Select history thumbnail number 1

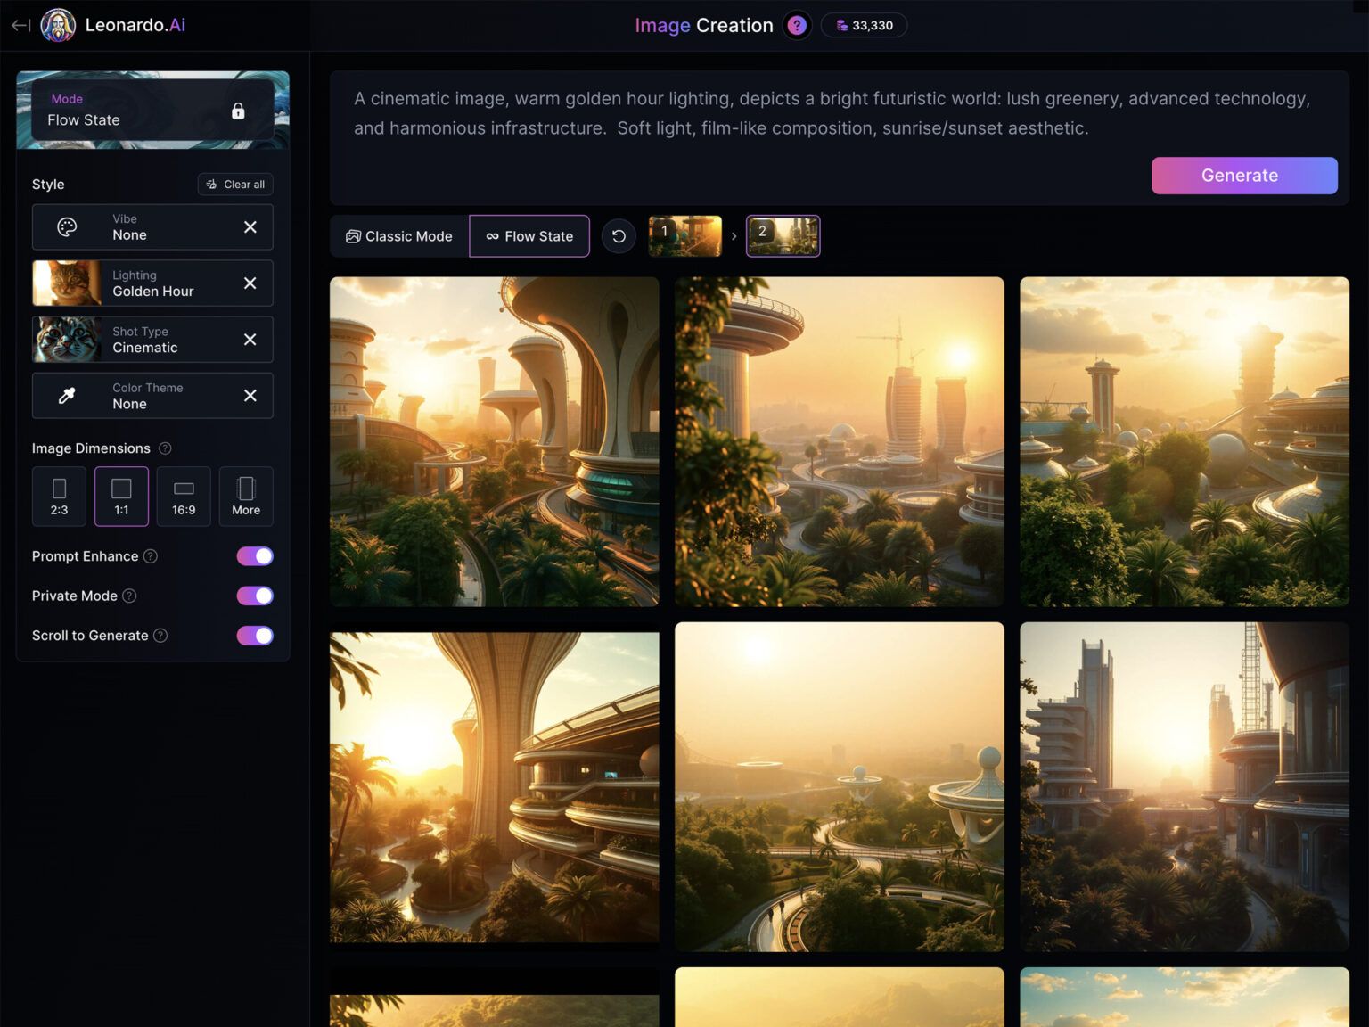pyautogui.click(x=685, y=236)
